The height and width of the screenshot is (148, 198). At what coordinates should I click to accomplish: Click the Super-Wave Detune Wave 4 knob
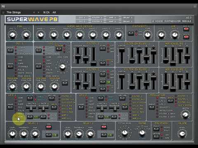pos(80,35)
